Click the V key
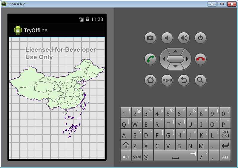The image size is (238, 168). tap(170, 145)
